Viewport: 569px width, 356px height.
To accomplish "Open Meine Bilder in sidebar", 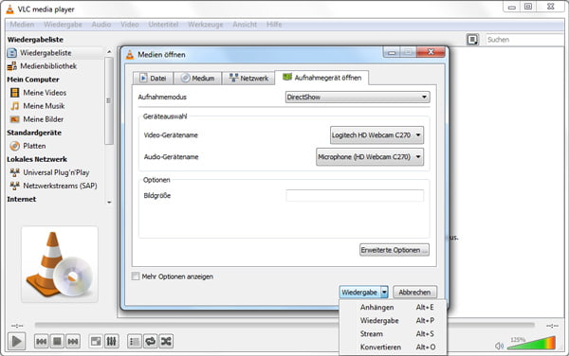I will pyautogui.click(x=44, y=119).
